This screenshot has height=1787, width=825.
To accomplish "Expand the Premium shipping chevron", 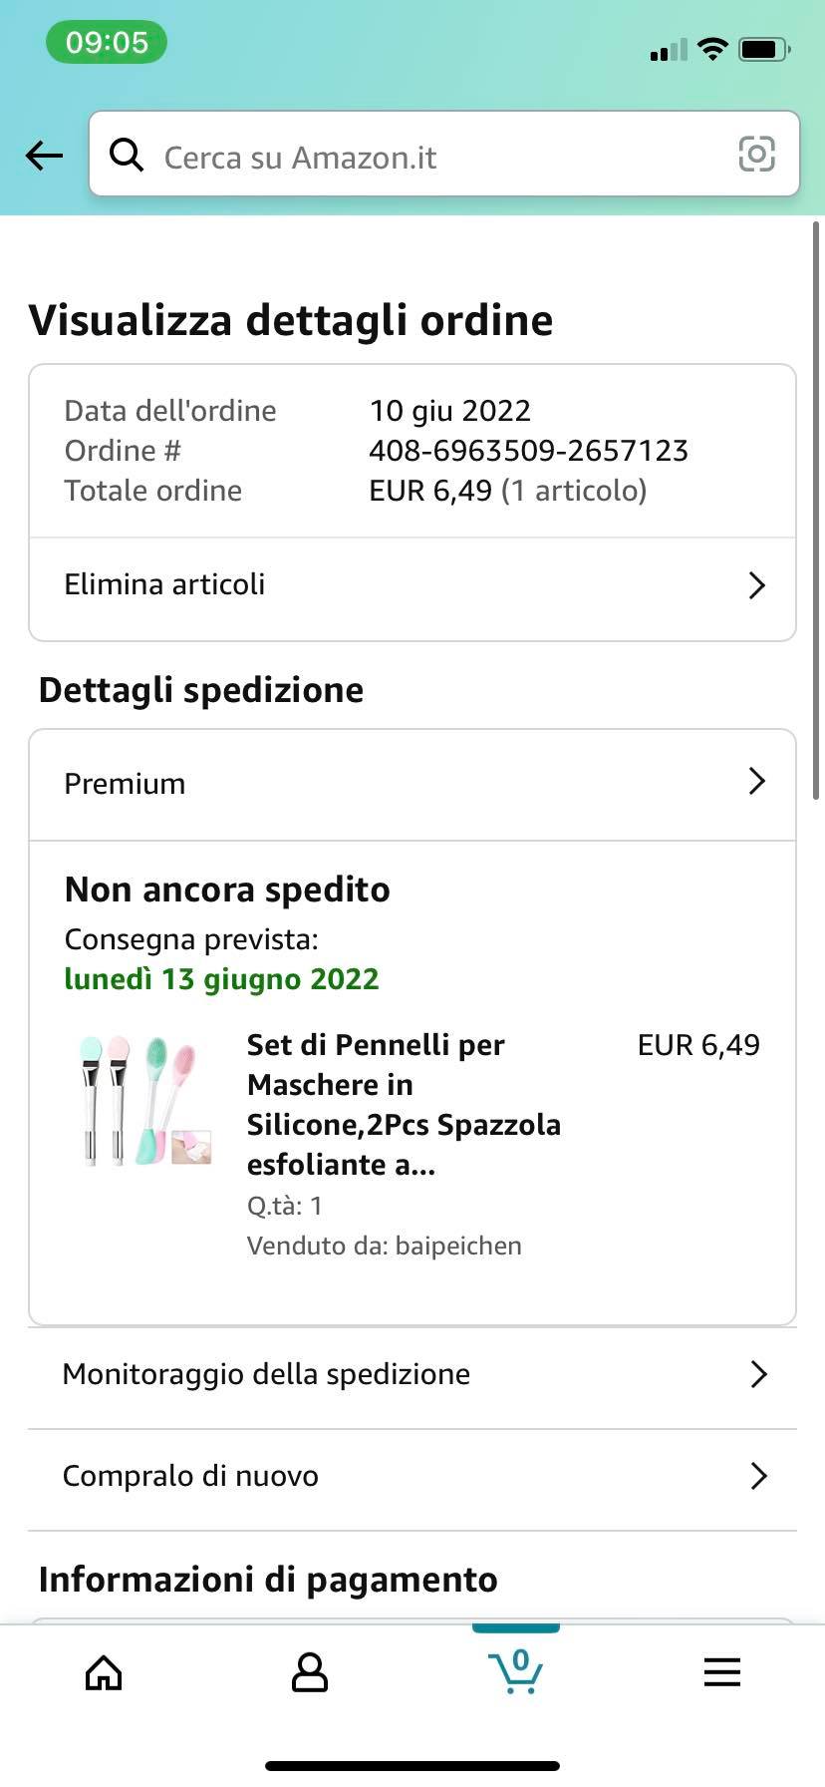I will (757, 782).
